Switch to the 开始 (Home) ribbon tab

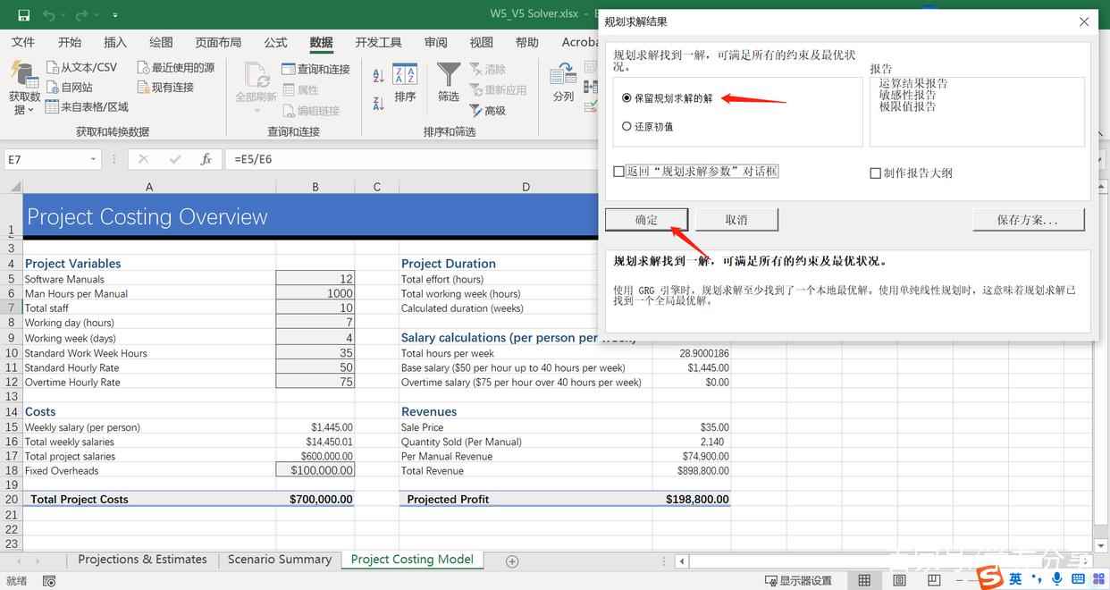click(x=70, y=42)
